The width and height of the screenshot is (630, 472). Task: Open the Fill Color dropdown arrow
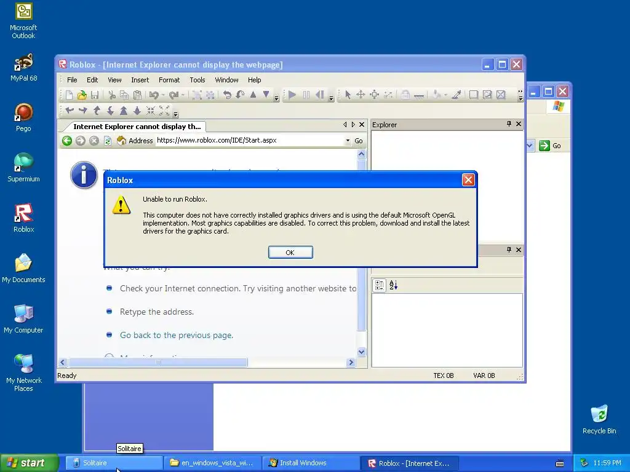point(445,95)
